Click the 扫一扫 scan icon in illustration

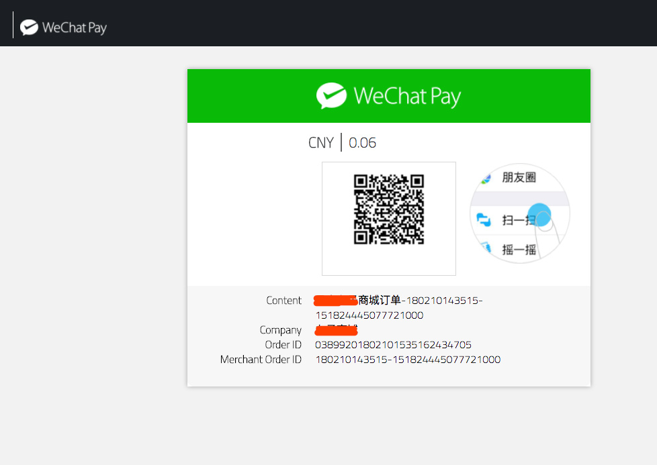click(484, 219)
